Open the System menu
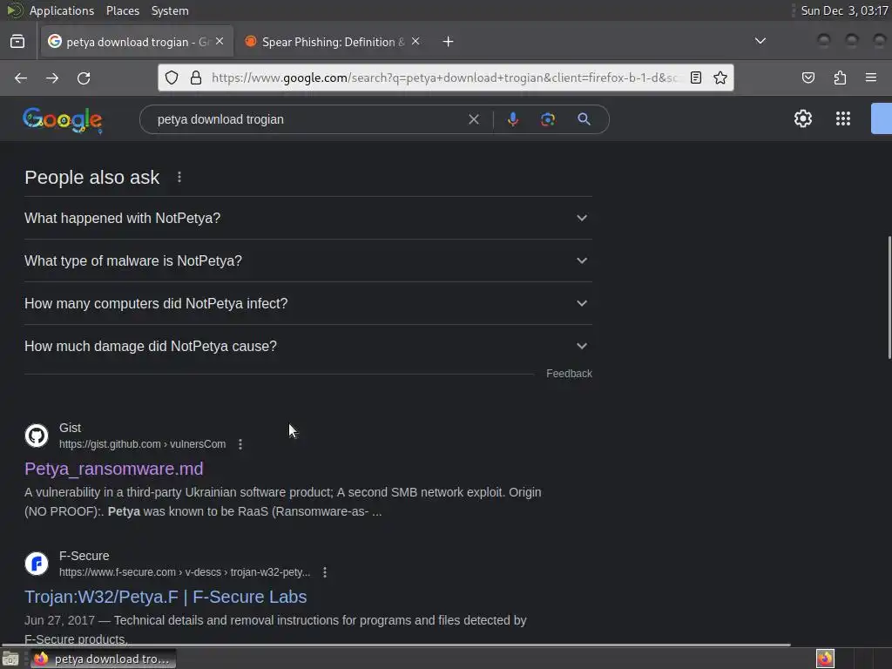 pyautogui.click(x=170, y=10)
